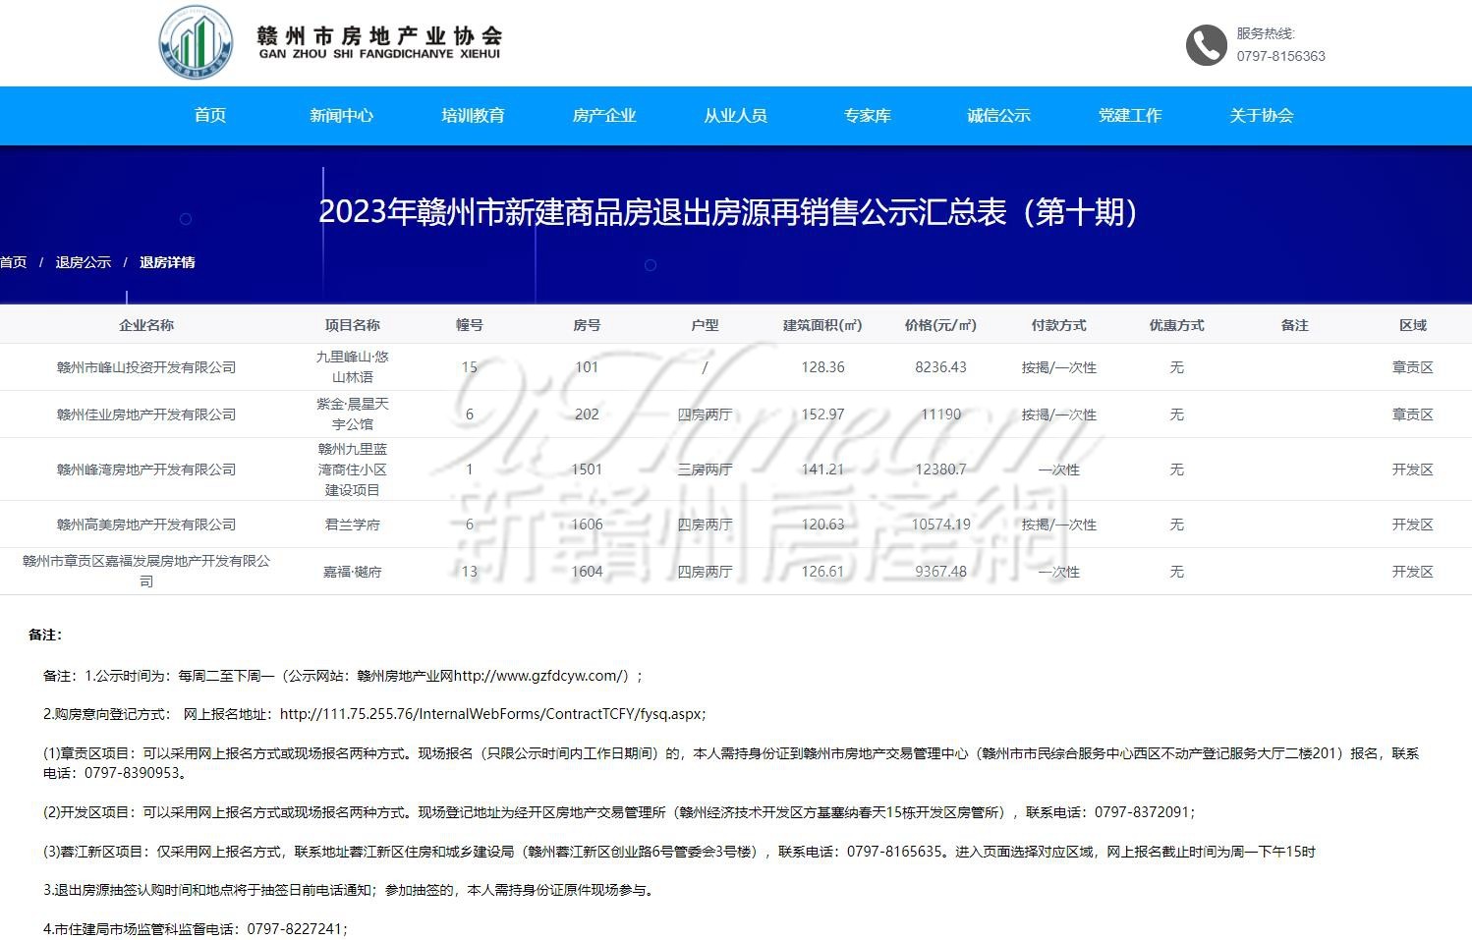
Task: Click the 退房公示 breadcrumb link
Action: click(x=84, y=262)
